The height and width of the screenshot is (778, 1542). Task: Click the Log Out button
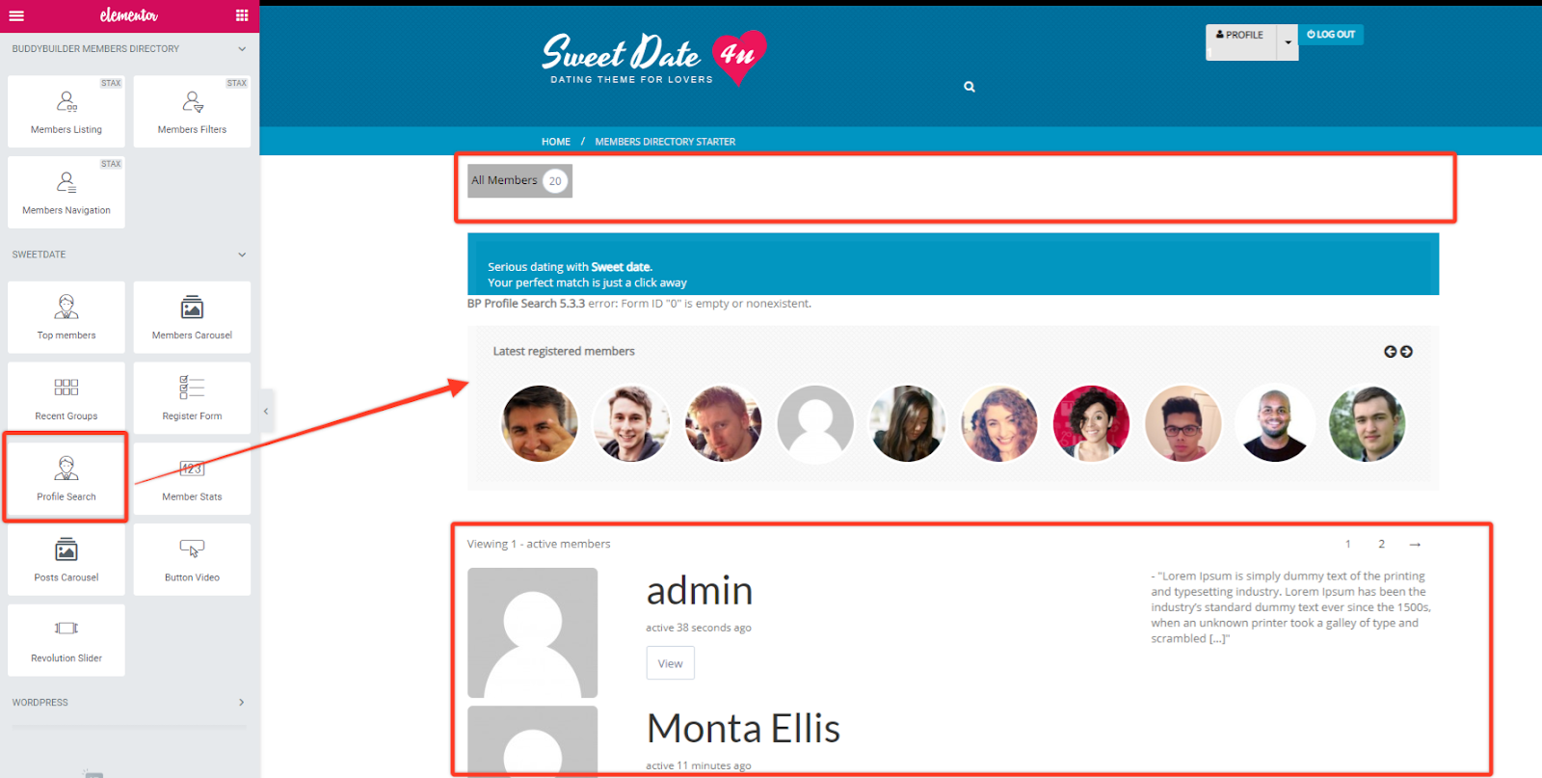[x=1331, y=35]
